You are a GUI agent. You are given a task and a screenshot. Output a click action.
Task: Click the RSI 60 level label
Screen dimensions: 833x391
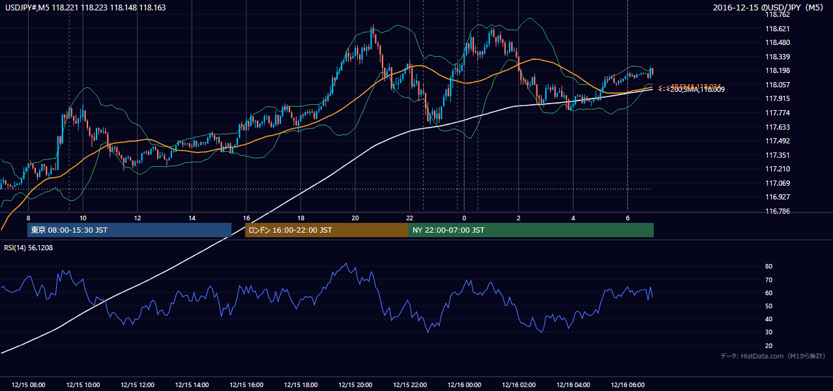(x=768, y=293)
